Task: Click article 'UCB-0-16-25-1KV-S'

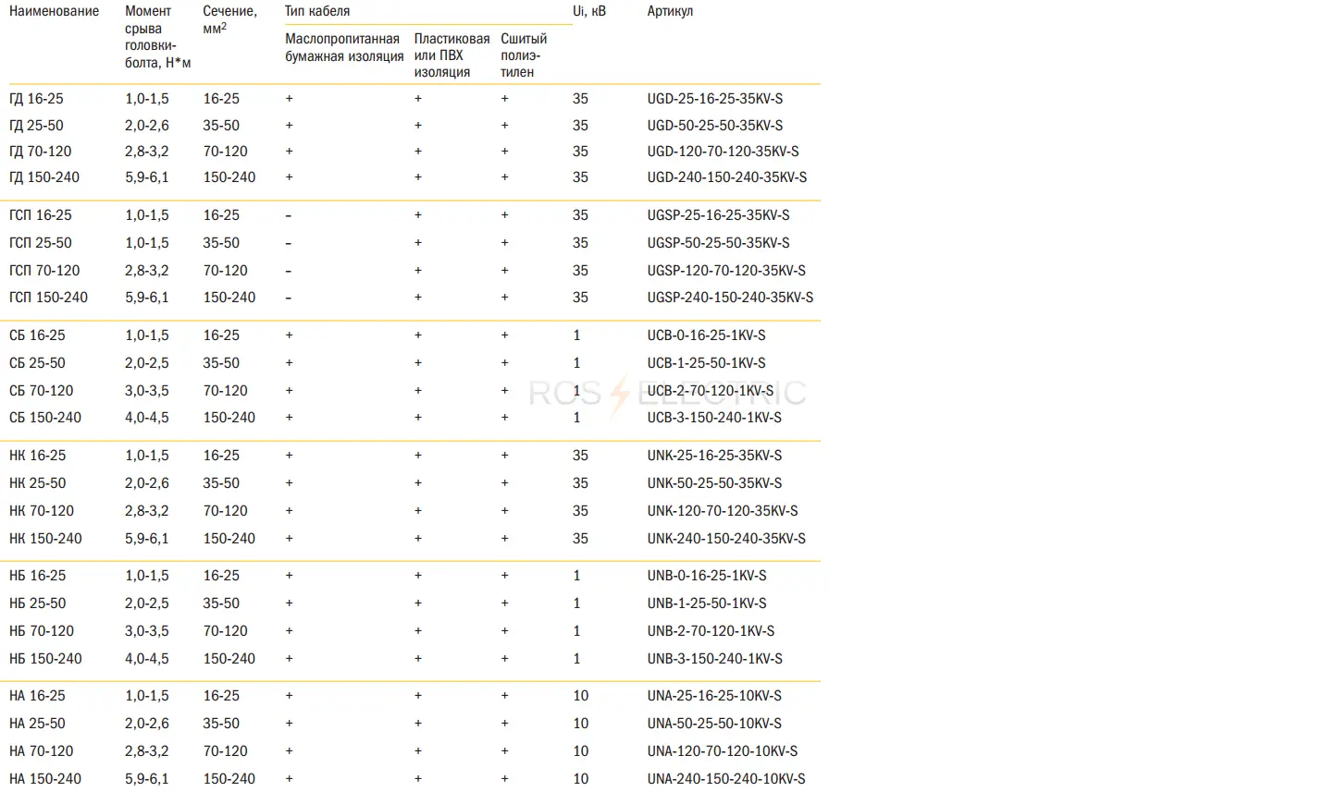Action: 707,335
